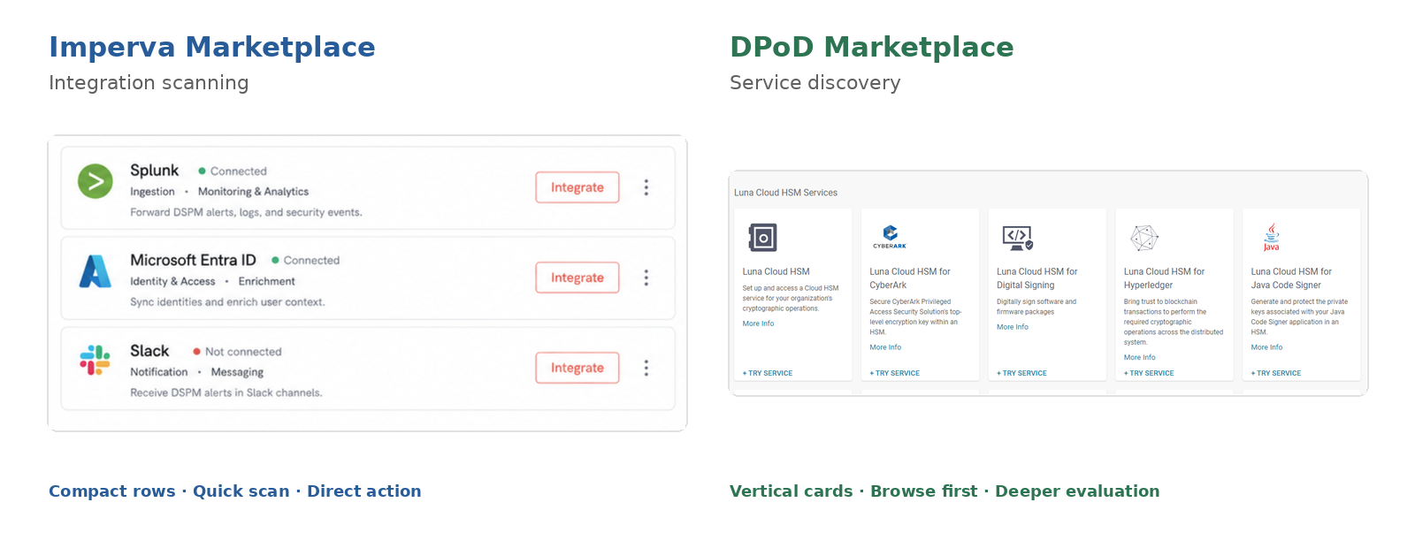Click the Splunk integration name

click(155, 171)
